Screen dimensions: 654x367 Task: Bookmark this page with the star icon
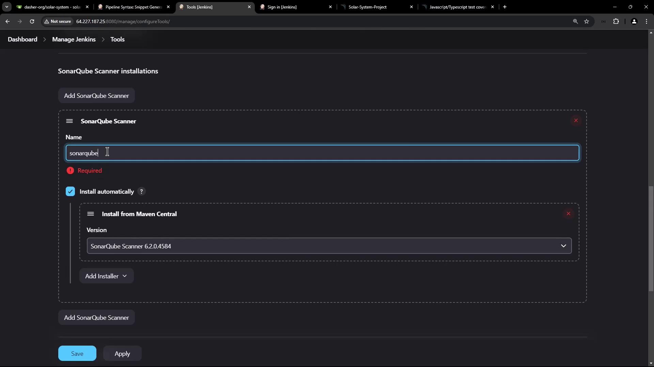click(587, 21)
